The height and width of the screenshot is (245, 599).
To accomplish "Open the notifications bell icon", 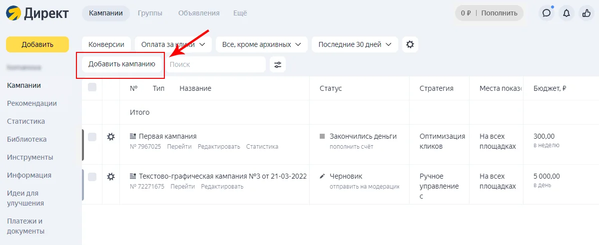I will [x=567, y=13].
